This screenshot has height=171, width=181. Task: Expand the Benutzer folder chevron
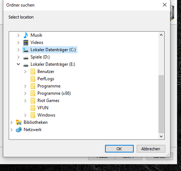pyautogui.click(x=25, y=72)
